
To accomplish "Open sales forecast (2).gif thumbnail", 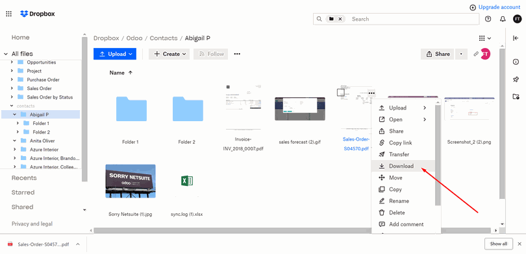I will (x=300, y=109).
